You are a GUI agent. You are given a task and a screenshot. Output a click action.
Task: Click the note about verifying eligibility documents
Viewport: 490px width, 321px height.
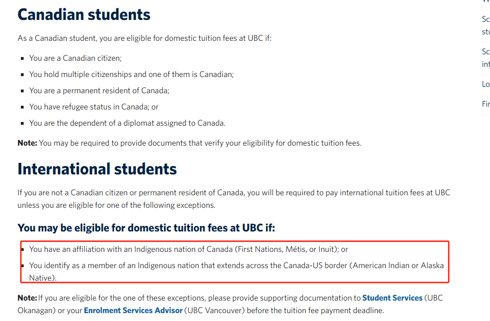pyautogui.click(x=190, y=143)
